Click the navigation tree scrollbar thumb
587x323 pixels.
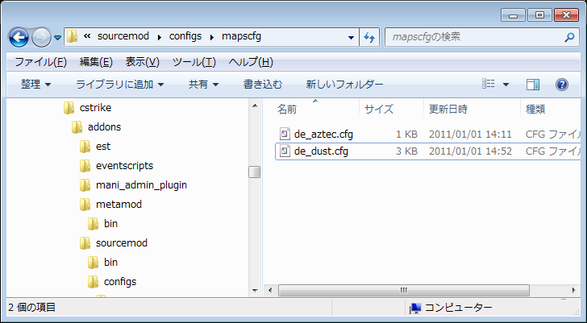pyautogui.click(x=255, y=172)
